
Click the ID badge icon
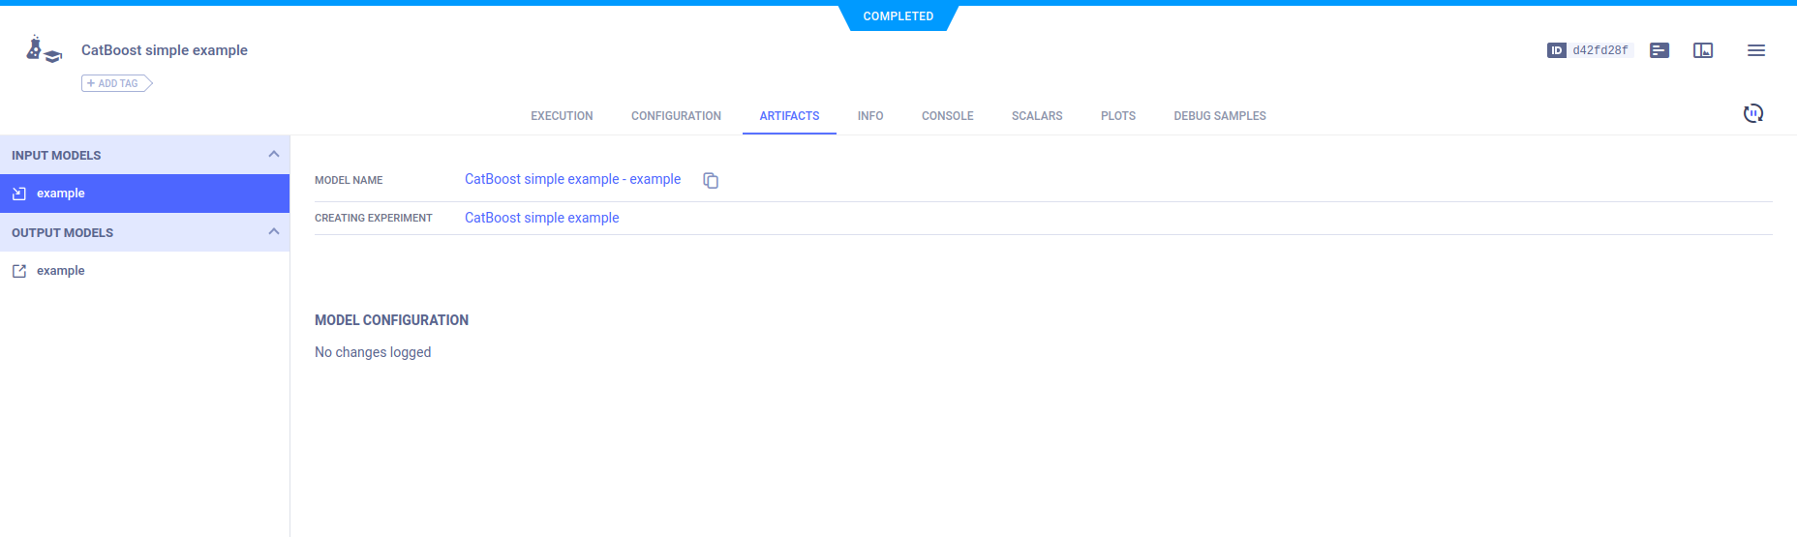[x=1556, y=50]
